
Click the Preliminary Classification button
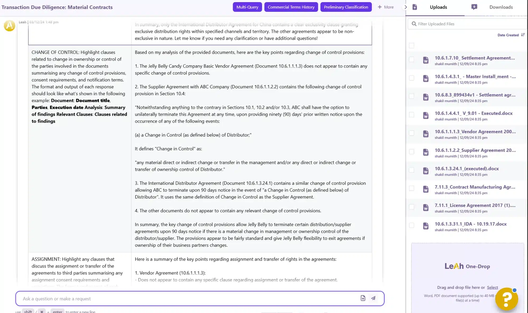[346, 7]
